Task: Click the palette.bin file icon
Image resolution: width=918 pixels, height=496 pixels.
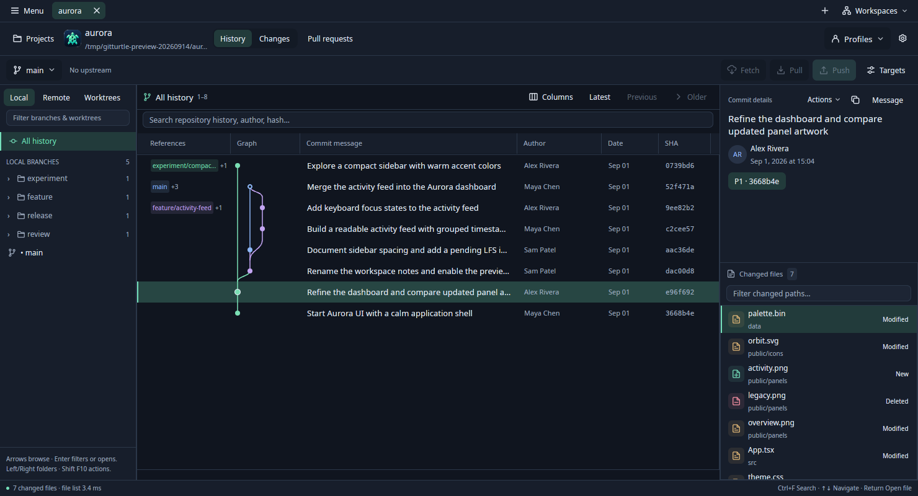Action: click(x=736, y=319)
